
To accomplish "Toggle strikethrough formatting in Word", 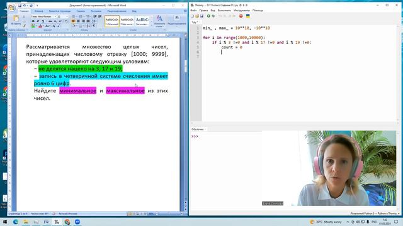I will tap(50, 21).
